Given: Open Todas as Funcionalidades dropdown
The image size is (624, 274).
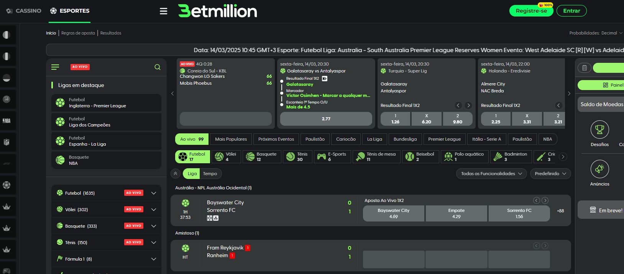Looking at the screenshot, I should (491, 174).
